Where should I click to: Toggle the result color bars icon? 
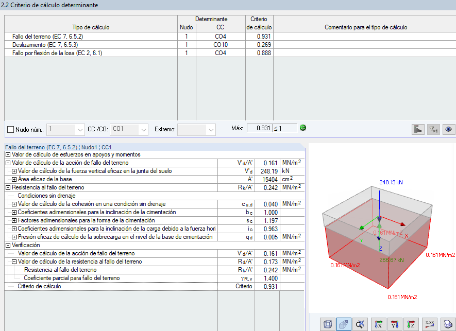pos(418,129)
